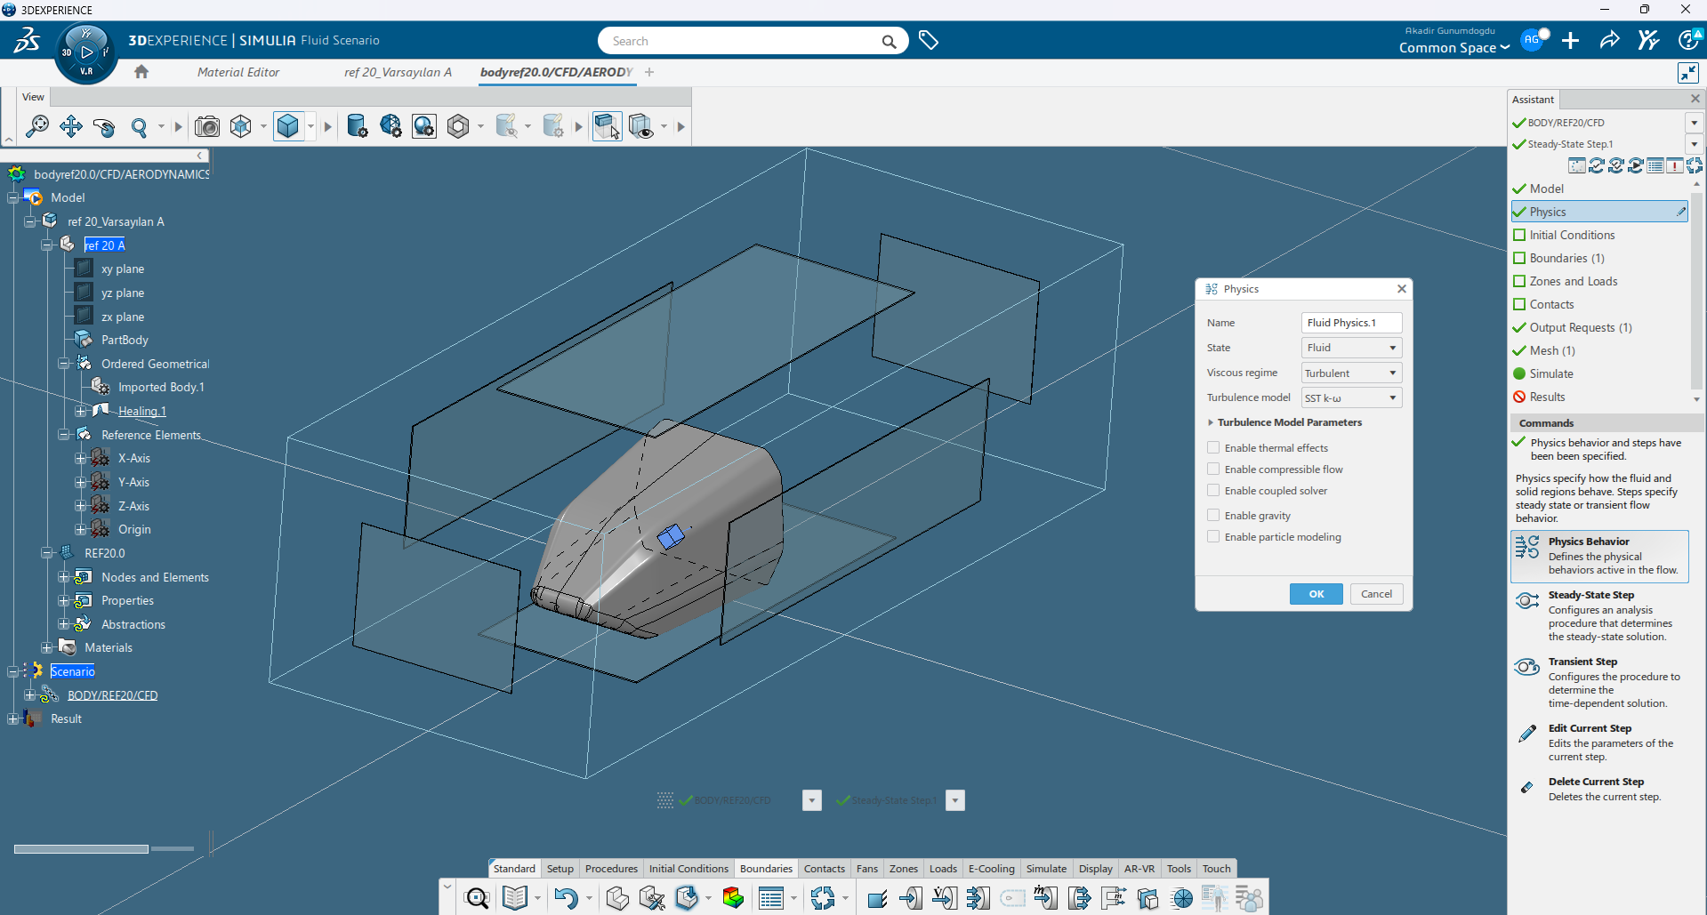
Task: Select Physics Behavior command
Action: pyautogui.click(x=1599, y=556)
